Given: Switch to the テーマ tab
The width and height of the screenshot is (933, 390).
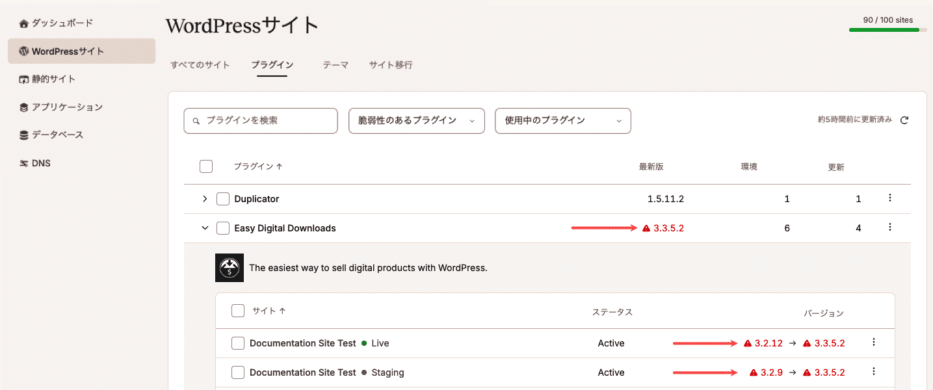Looking at the screenshot, I should tap(335, 65).
